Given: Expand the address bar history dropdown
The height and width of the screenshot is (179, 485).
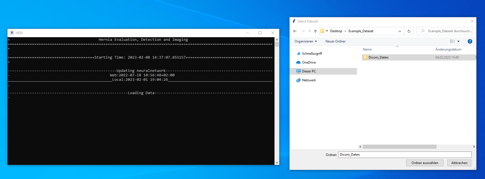Looking at the screenshot, I should pyautogui.click(x=400, y=31).
